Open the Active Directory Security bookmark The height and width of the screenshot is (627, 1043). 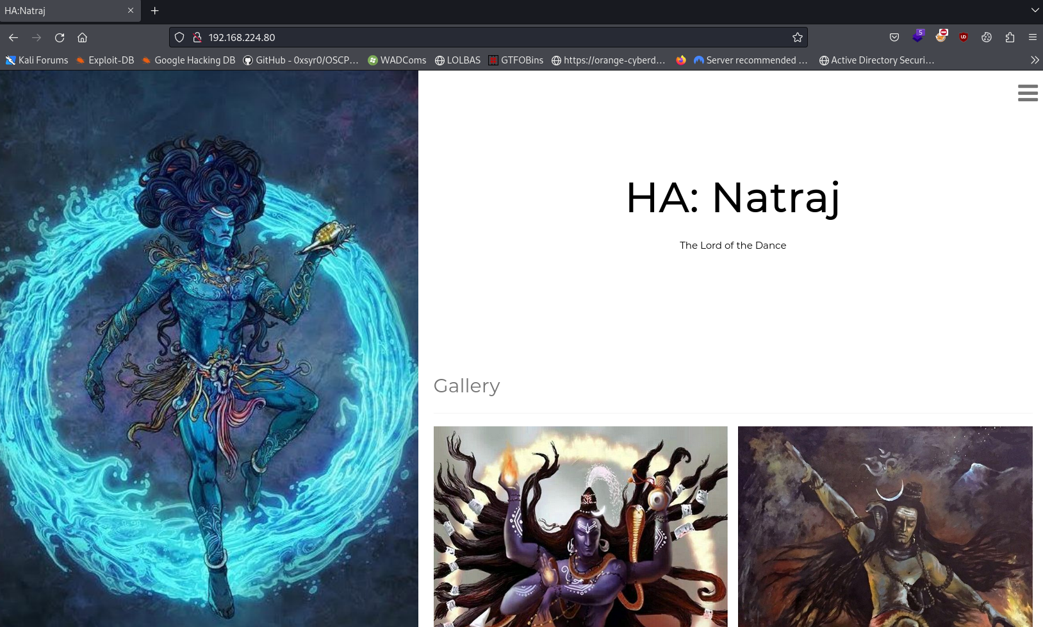(876, 60)
